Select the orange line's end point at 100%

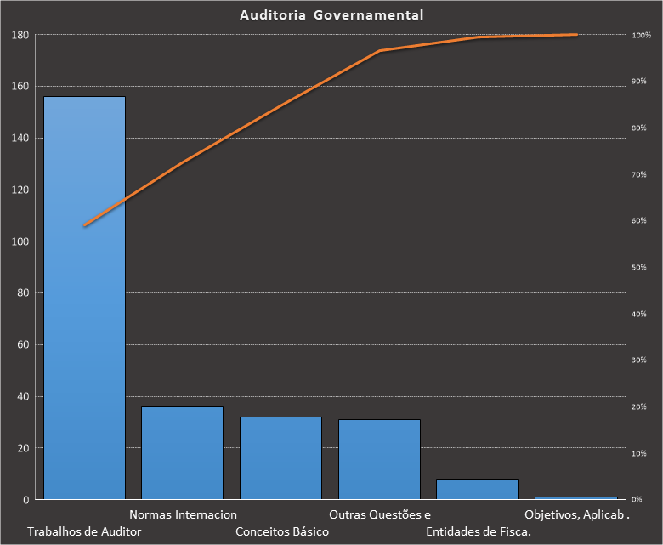(576, 35)
